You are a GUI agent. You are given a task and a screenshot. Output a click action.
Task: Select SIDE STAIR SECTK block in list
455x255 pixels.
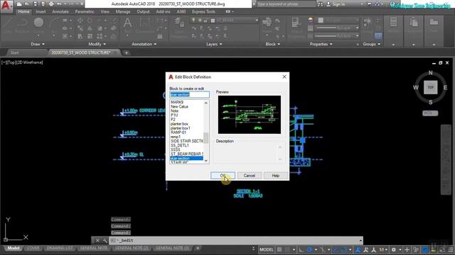click(x=186, y=141)
